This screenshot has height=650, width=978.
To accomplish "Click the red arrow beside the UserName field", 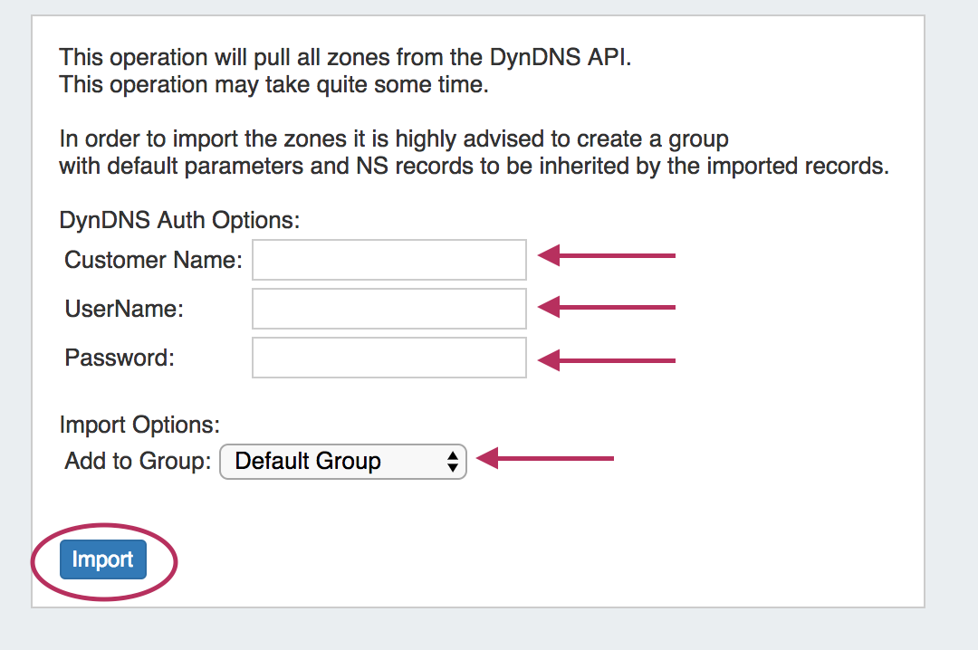I will (x=607, y=308).
